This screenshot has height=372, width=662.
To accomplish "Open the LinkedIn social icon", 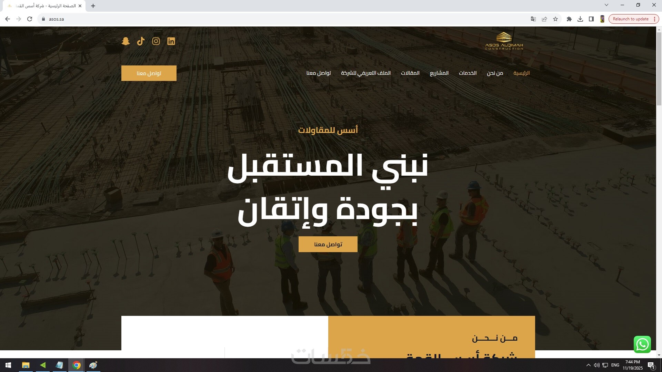I will click(171, 41).
